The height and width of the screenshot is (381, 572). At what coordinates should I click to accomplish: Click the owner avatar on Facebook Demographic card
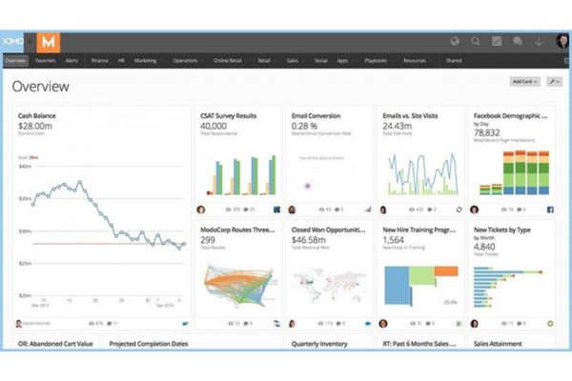(x=474, y=210)
